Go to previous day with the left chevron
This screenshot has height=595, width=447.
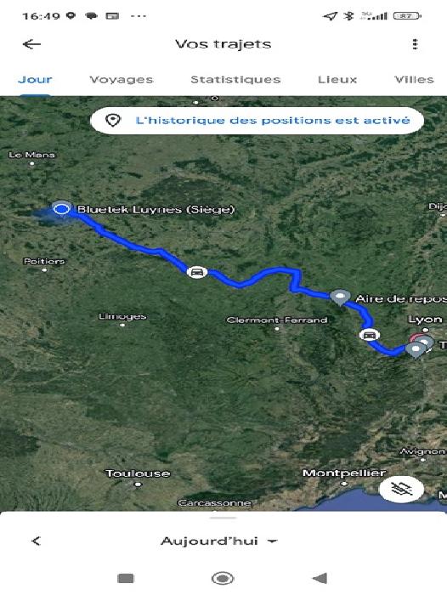[x=36, y=541]
